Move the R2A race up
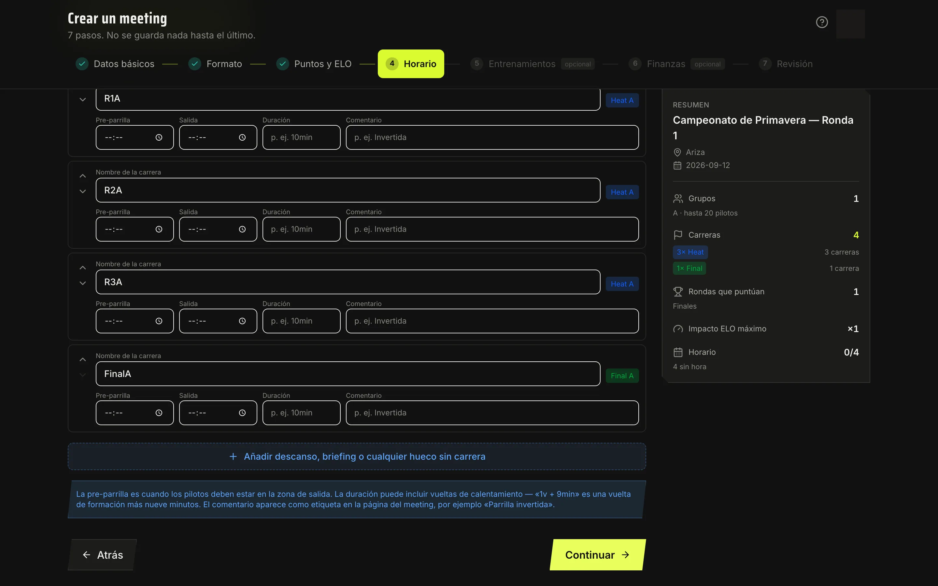Screen dimensions: 938x586 pyautogui.click(x=82, y=176)
